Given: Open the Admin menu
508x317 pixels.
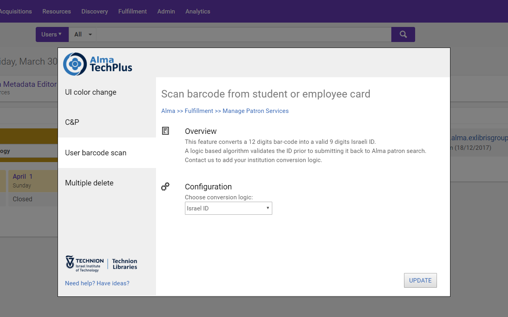Looking at the screenshot, I should click(x=166, y=11).
